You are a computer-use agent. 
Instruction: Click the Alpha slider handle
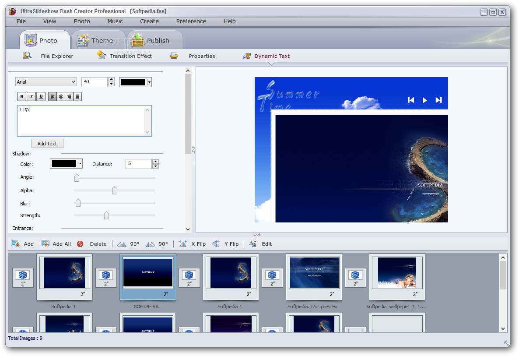[x=115, y=190]
